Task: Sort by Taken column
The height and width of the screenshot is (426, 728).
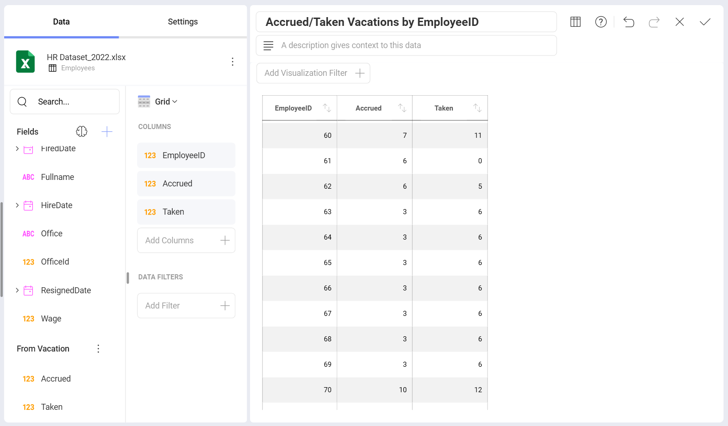Action: click(477, 108)
